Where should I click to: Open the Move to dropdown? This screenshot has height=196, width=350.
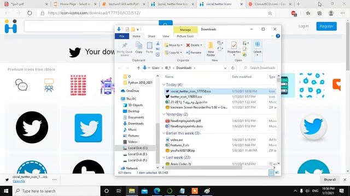pos(173,45)
